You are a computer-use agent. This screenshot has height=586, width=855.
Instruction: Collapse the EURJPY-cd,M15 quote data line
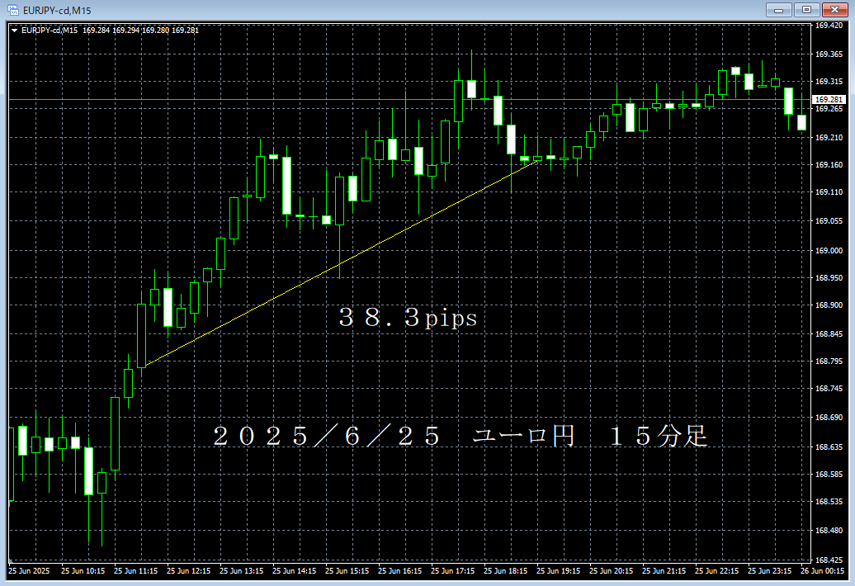(14, 30)
